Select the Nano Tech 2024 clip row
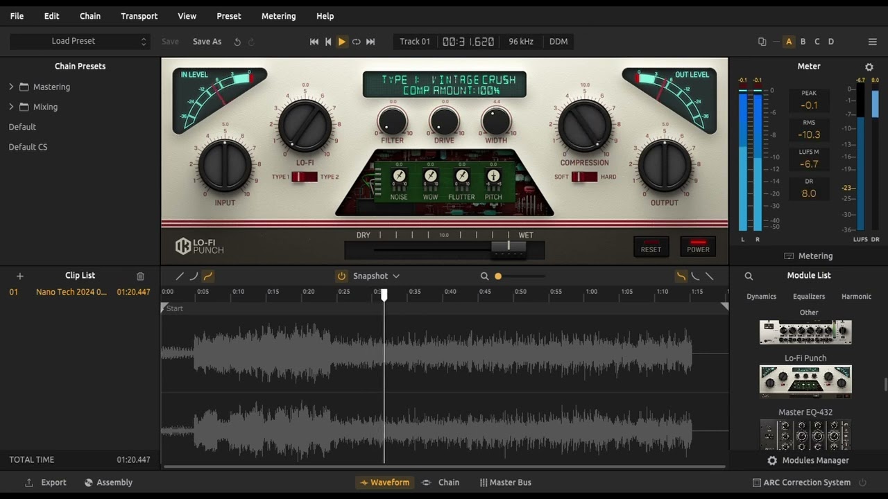 80,292
